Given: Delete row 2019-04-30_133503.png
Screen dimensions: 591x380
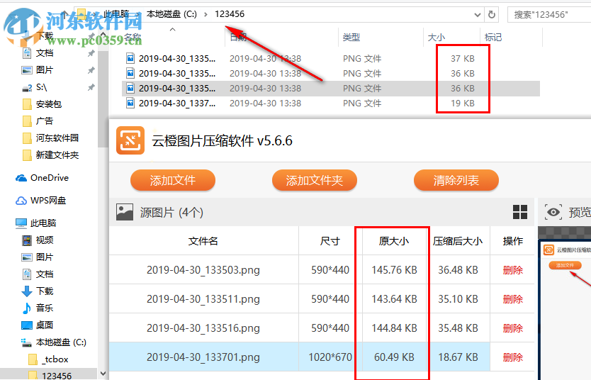Looking at the screenshot, I should pyautogui.click(x=512, y=270).
